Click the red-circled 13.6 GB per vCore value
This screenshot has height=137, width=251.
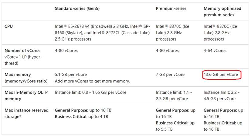pos(222,75)
